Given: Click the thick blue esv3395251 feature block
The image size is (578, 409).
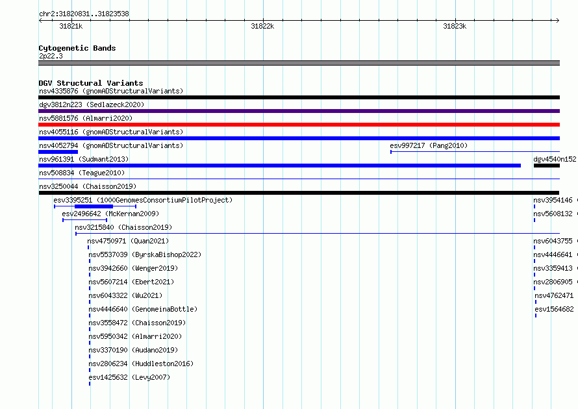Looking at the screenshot, I should (x=94, y=206).
